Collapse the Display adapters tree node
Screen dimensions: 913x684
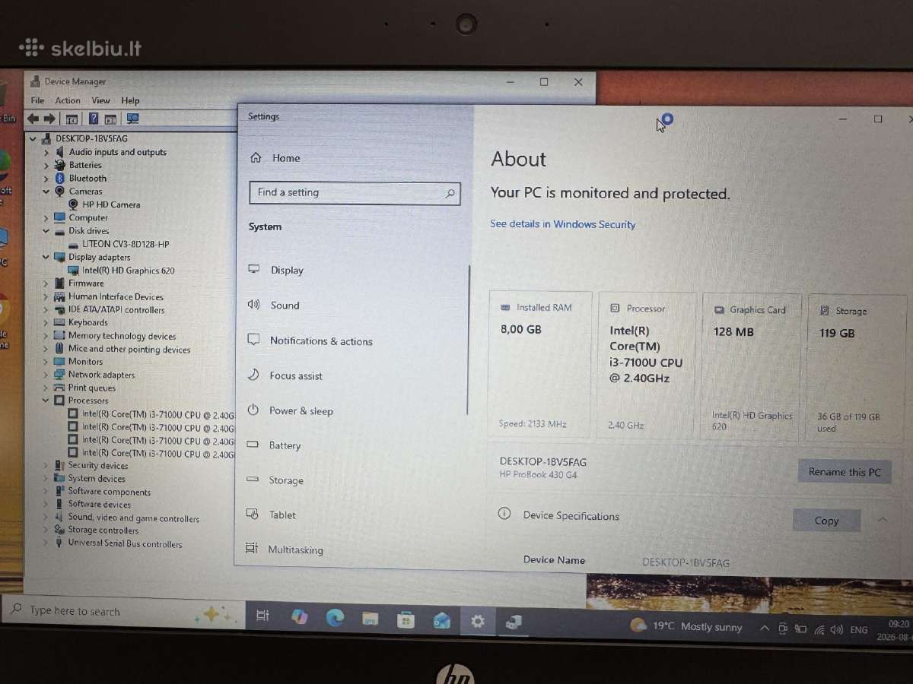coord(46,257)
